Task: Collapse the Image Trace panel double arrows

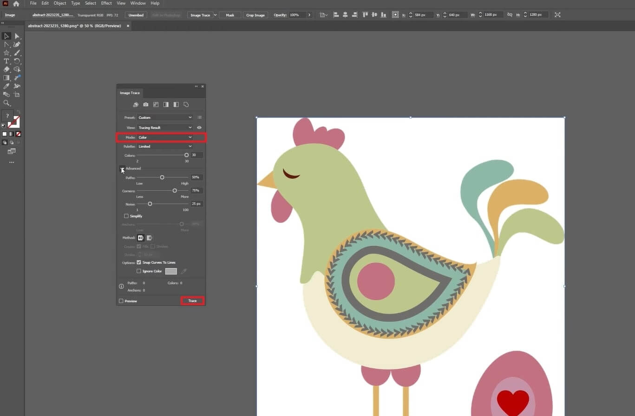Action: (x=196, y=86)
